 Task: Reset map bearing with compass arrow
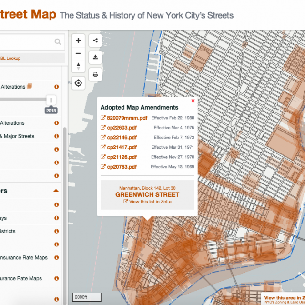(79, 66)
